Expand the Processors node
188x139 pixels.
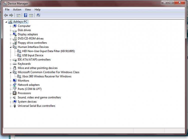click(11, 93)
